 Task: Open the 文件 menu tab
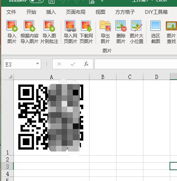tap(11, 12)
